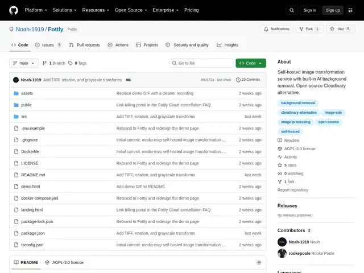Expand the Solutions menu
364x273 pixels.
pos(64,10)
